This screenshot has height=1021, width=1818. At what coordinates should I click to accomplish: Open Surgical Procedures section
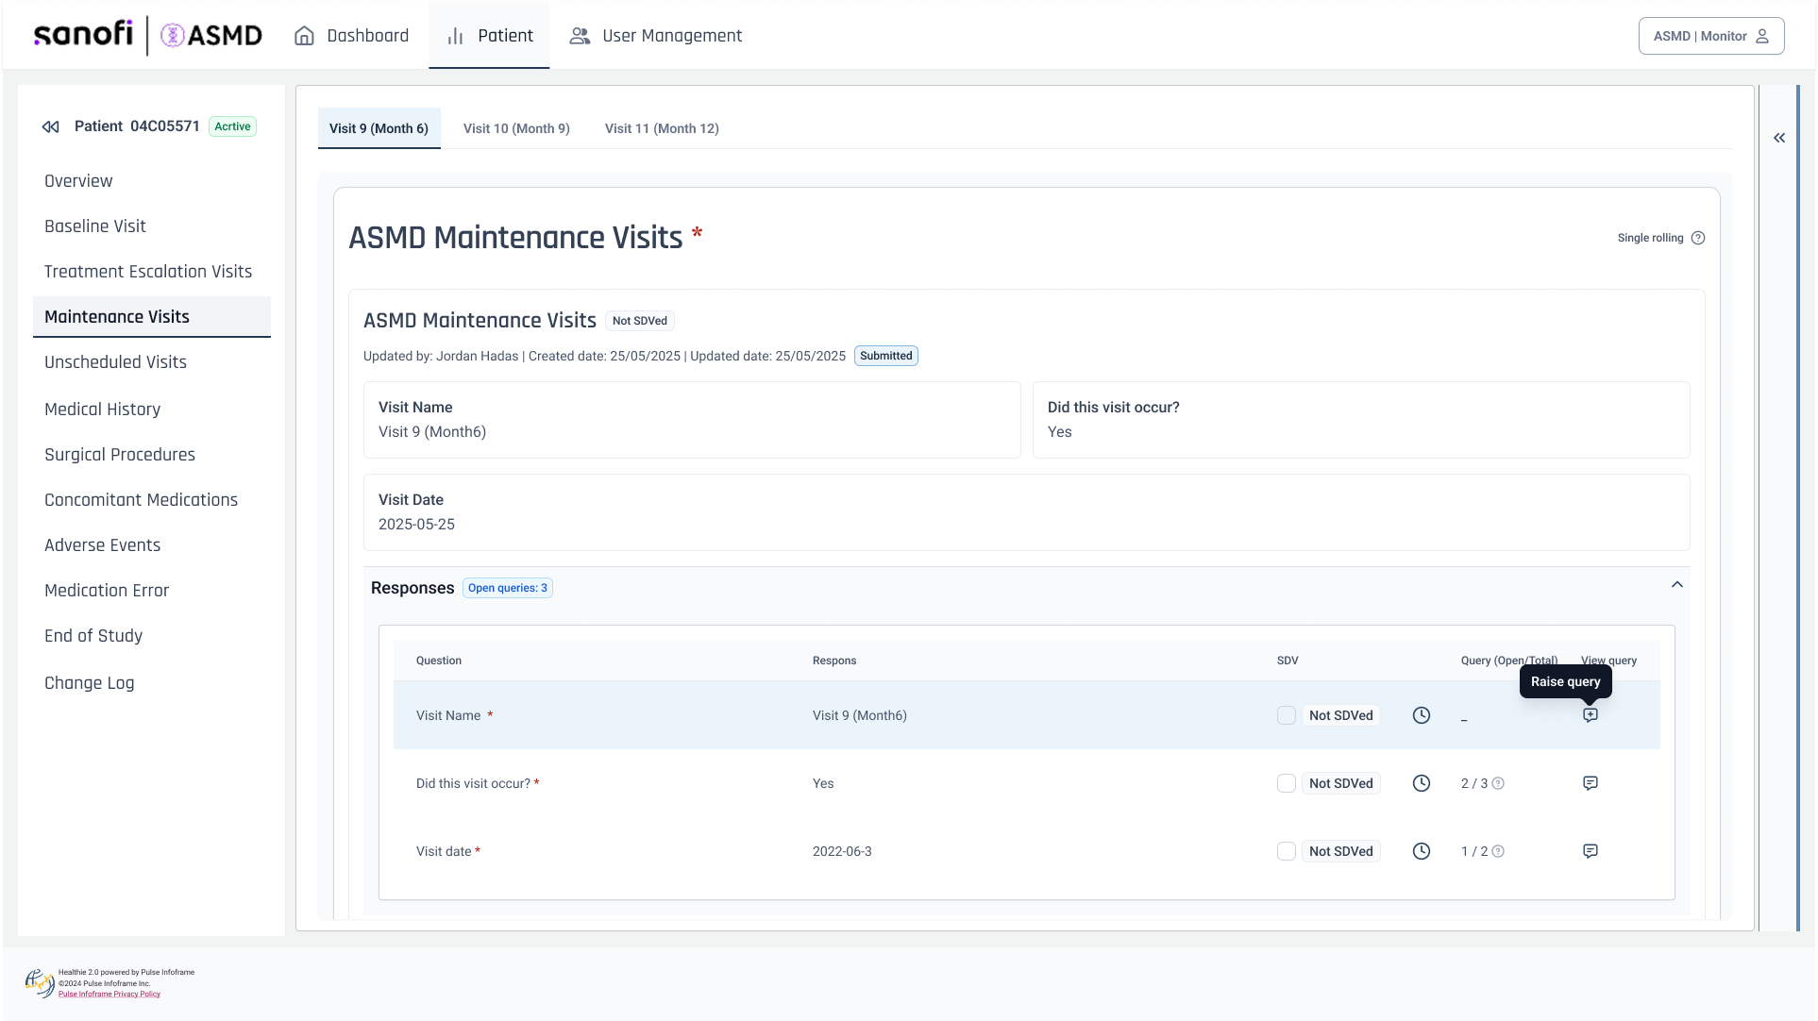[x=120, y=455]
